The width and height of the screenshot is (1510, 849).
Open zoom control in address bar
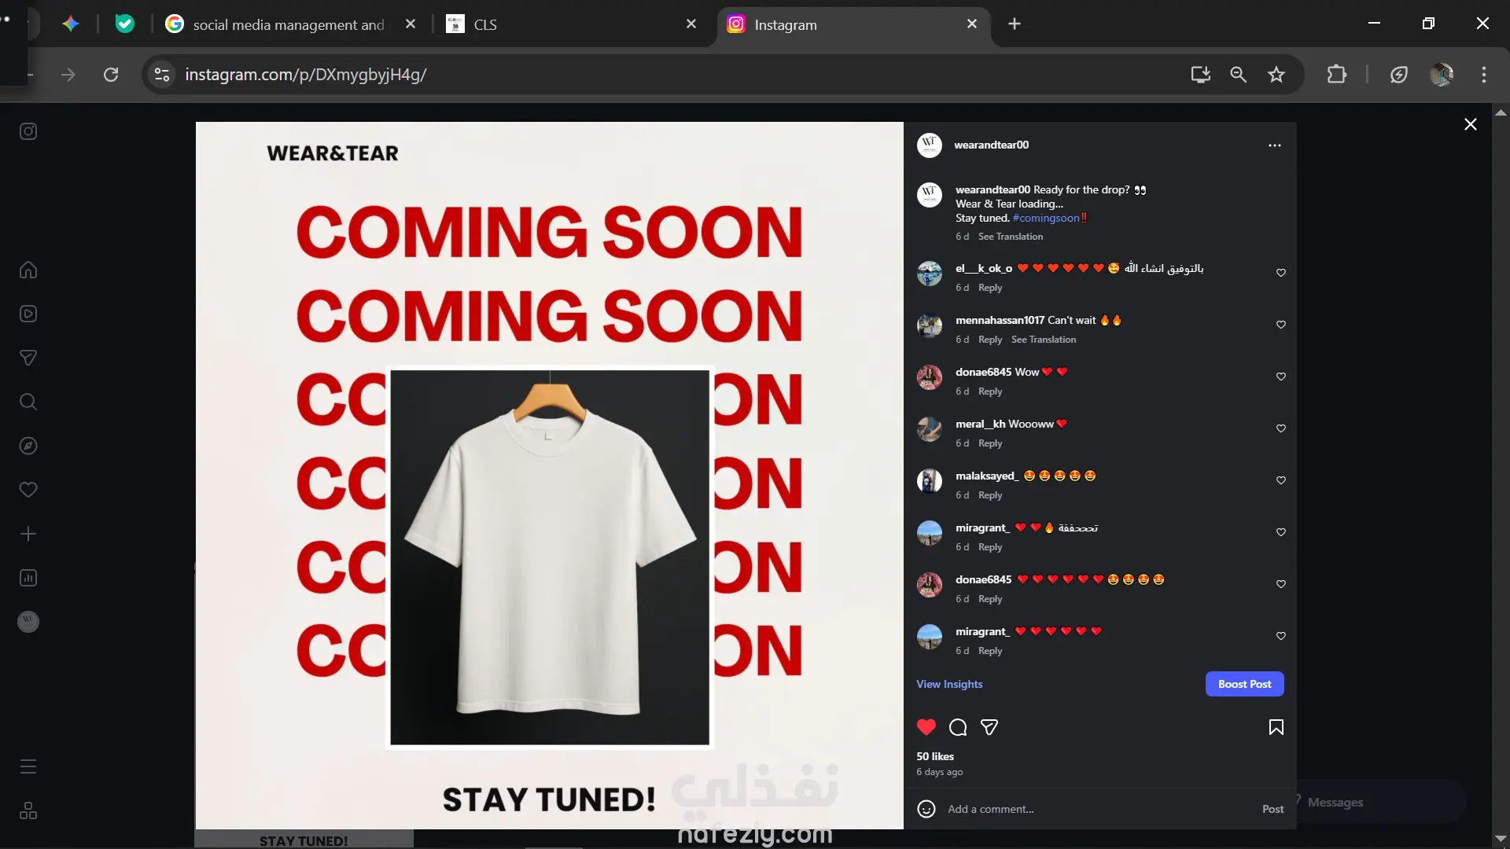click(x=1238, y=75)
